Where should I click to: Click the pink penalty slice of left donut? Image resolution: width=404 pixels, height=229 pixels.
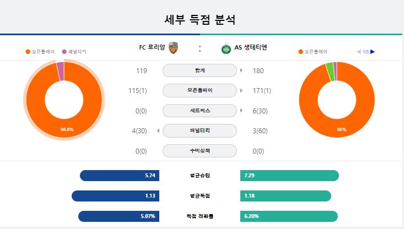tap(61, 71)
